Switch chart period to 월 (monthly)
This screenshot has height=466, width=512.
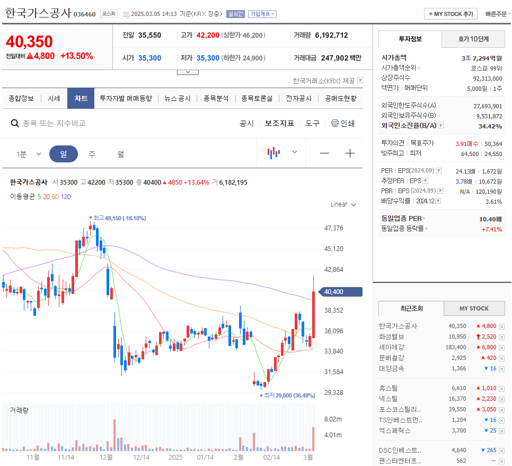(x=121, y=153)
